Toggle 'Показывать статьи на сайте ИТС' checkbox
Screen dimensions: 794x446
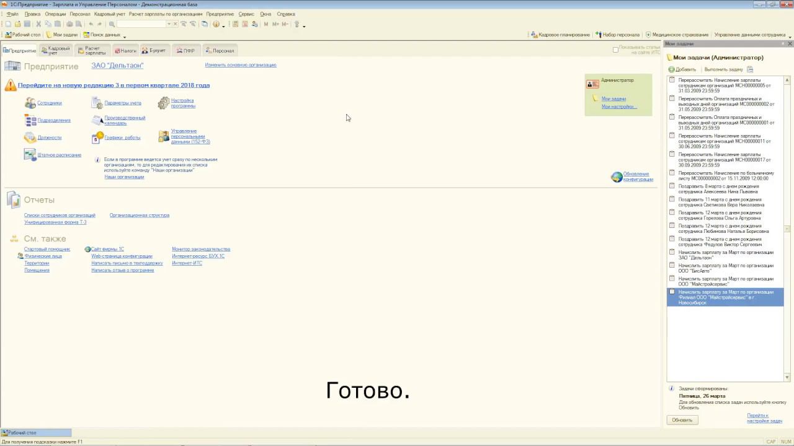[x=615, y=50]
